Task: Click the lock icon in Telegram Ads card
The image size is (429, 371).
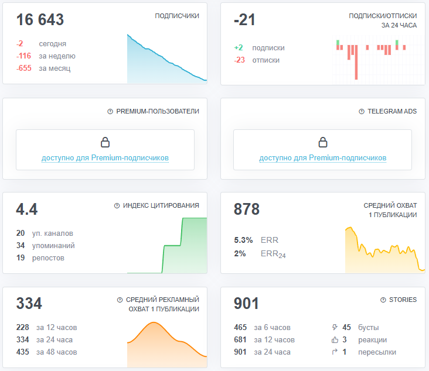Action: tap(322, 142)
